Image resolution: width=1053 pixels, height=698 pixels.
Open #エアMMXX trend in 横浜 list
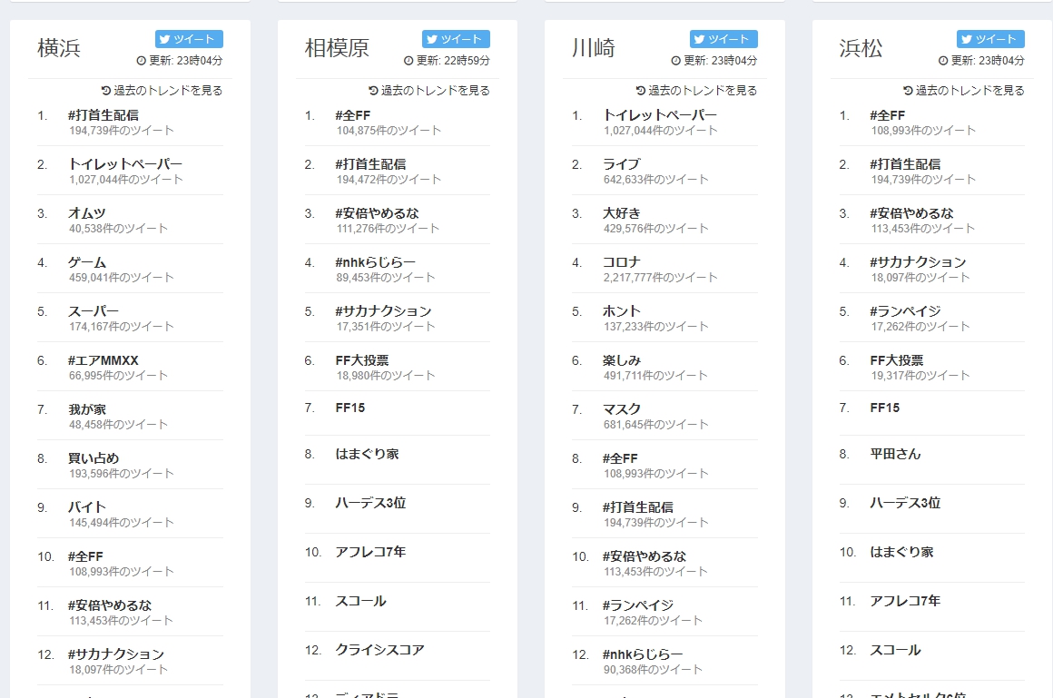click(x=103, y=360)
